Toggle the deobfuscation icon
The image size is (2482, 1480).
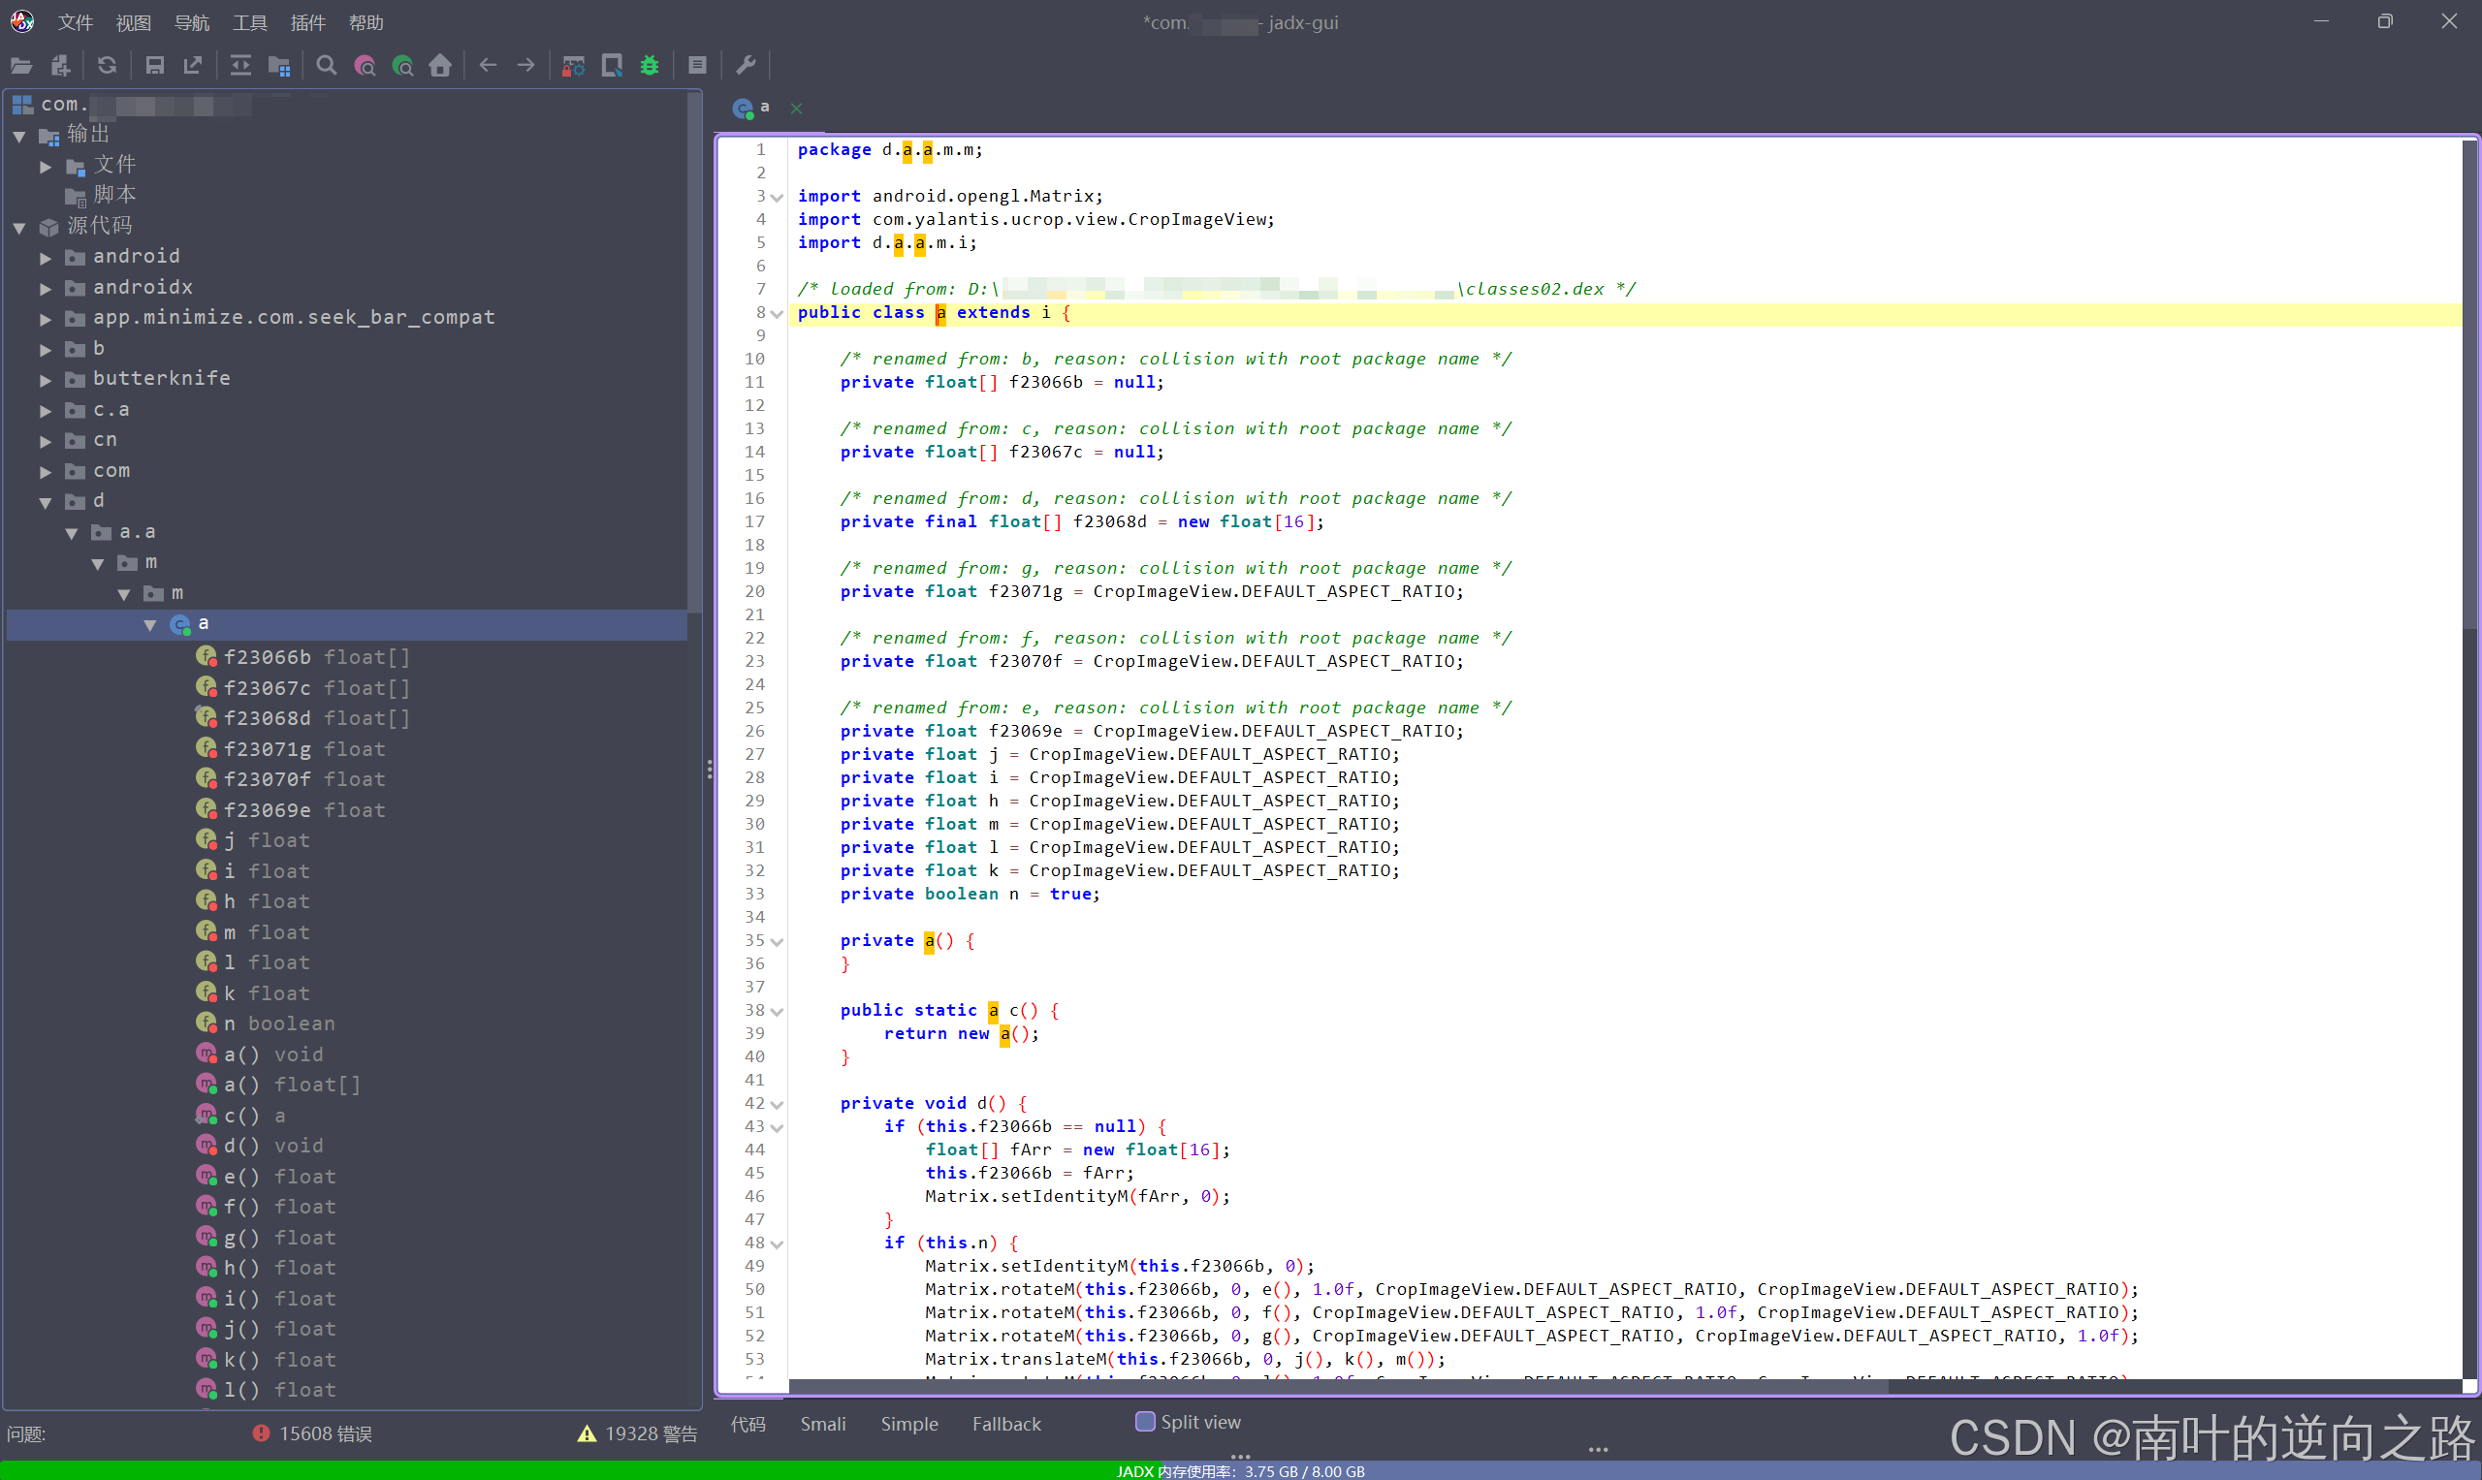574,66
